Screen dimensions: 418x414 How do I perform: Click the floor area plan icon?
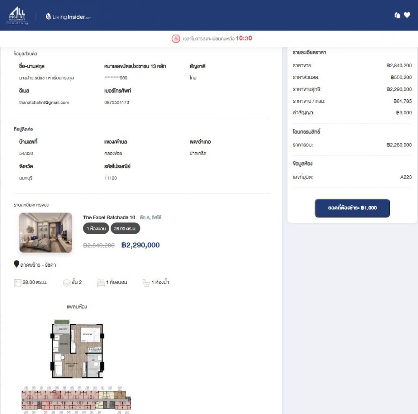coord(17,283)
